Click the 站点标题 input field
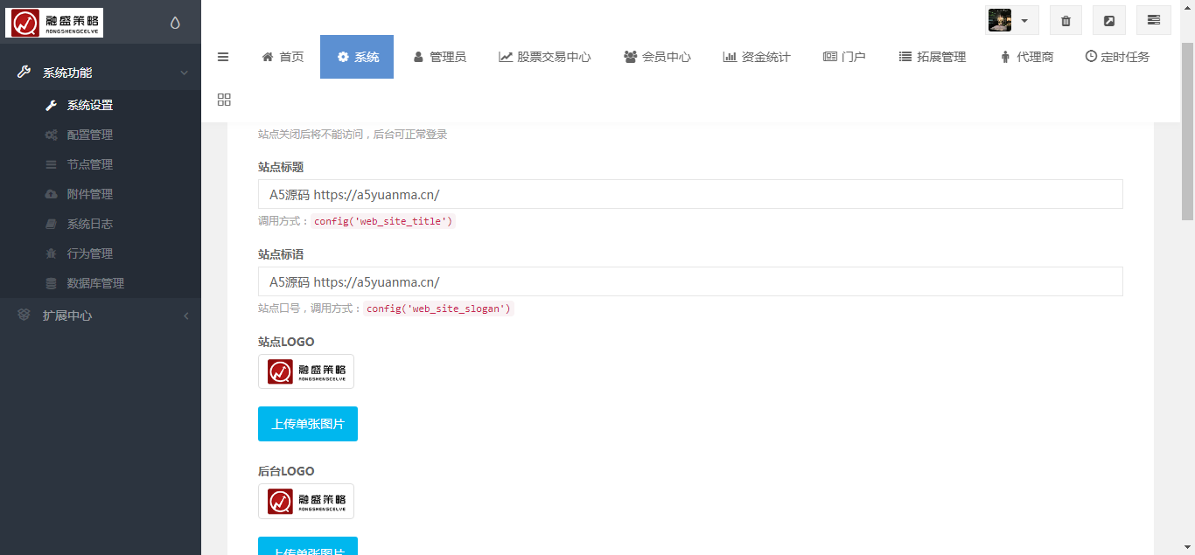Image resolution: width=1195 pixels, height=555 pixels. click(689, 194)
